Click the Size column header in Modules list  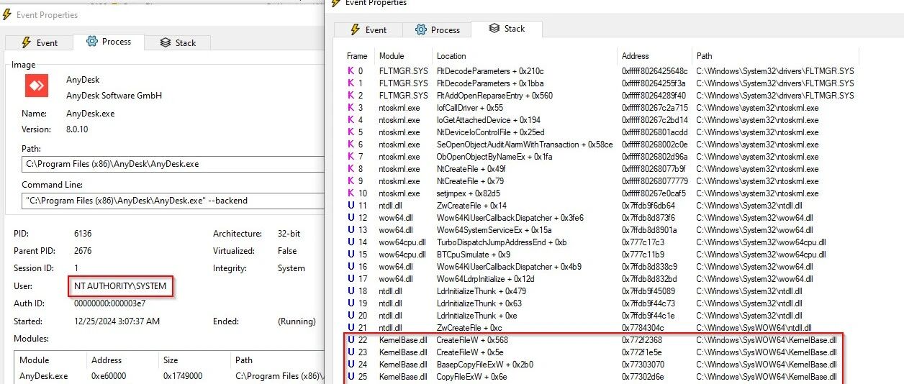coord(171,360)
